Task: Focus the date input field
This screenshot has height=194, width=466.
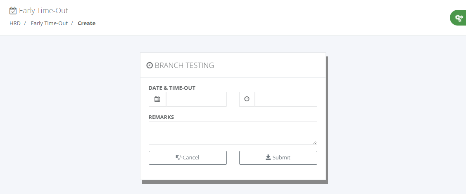Action: 196,99
